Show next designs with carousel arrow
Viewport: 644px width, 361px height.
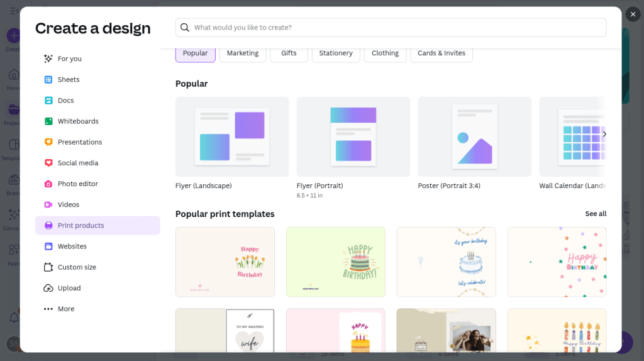tap(604, 135)
